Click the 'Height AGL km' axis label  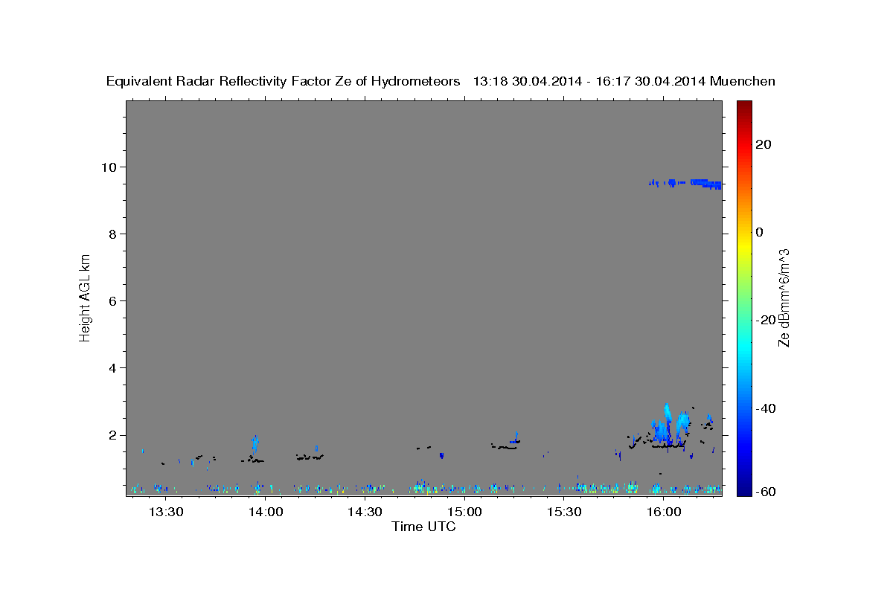pos(86,297)
